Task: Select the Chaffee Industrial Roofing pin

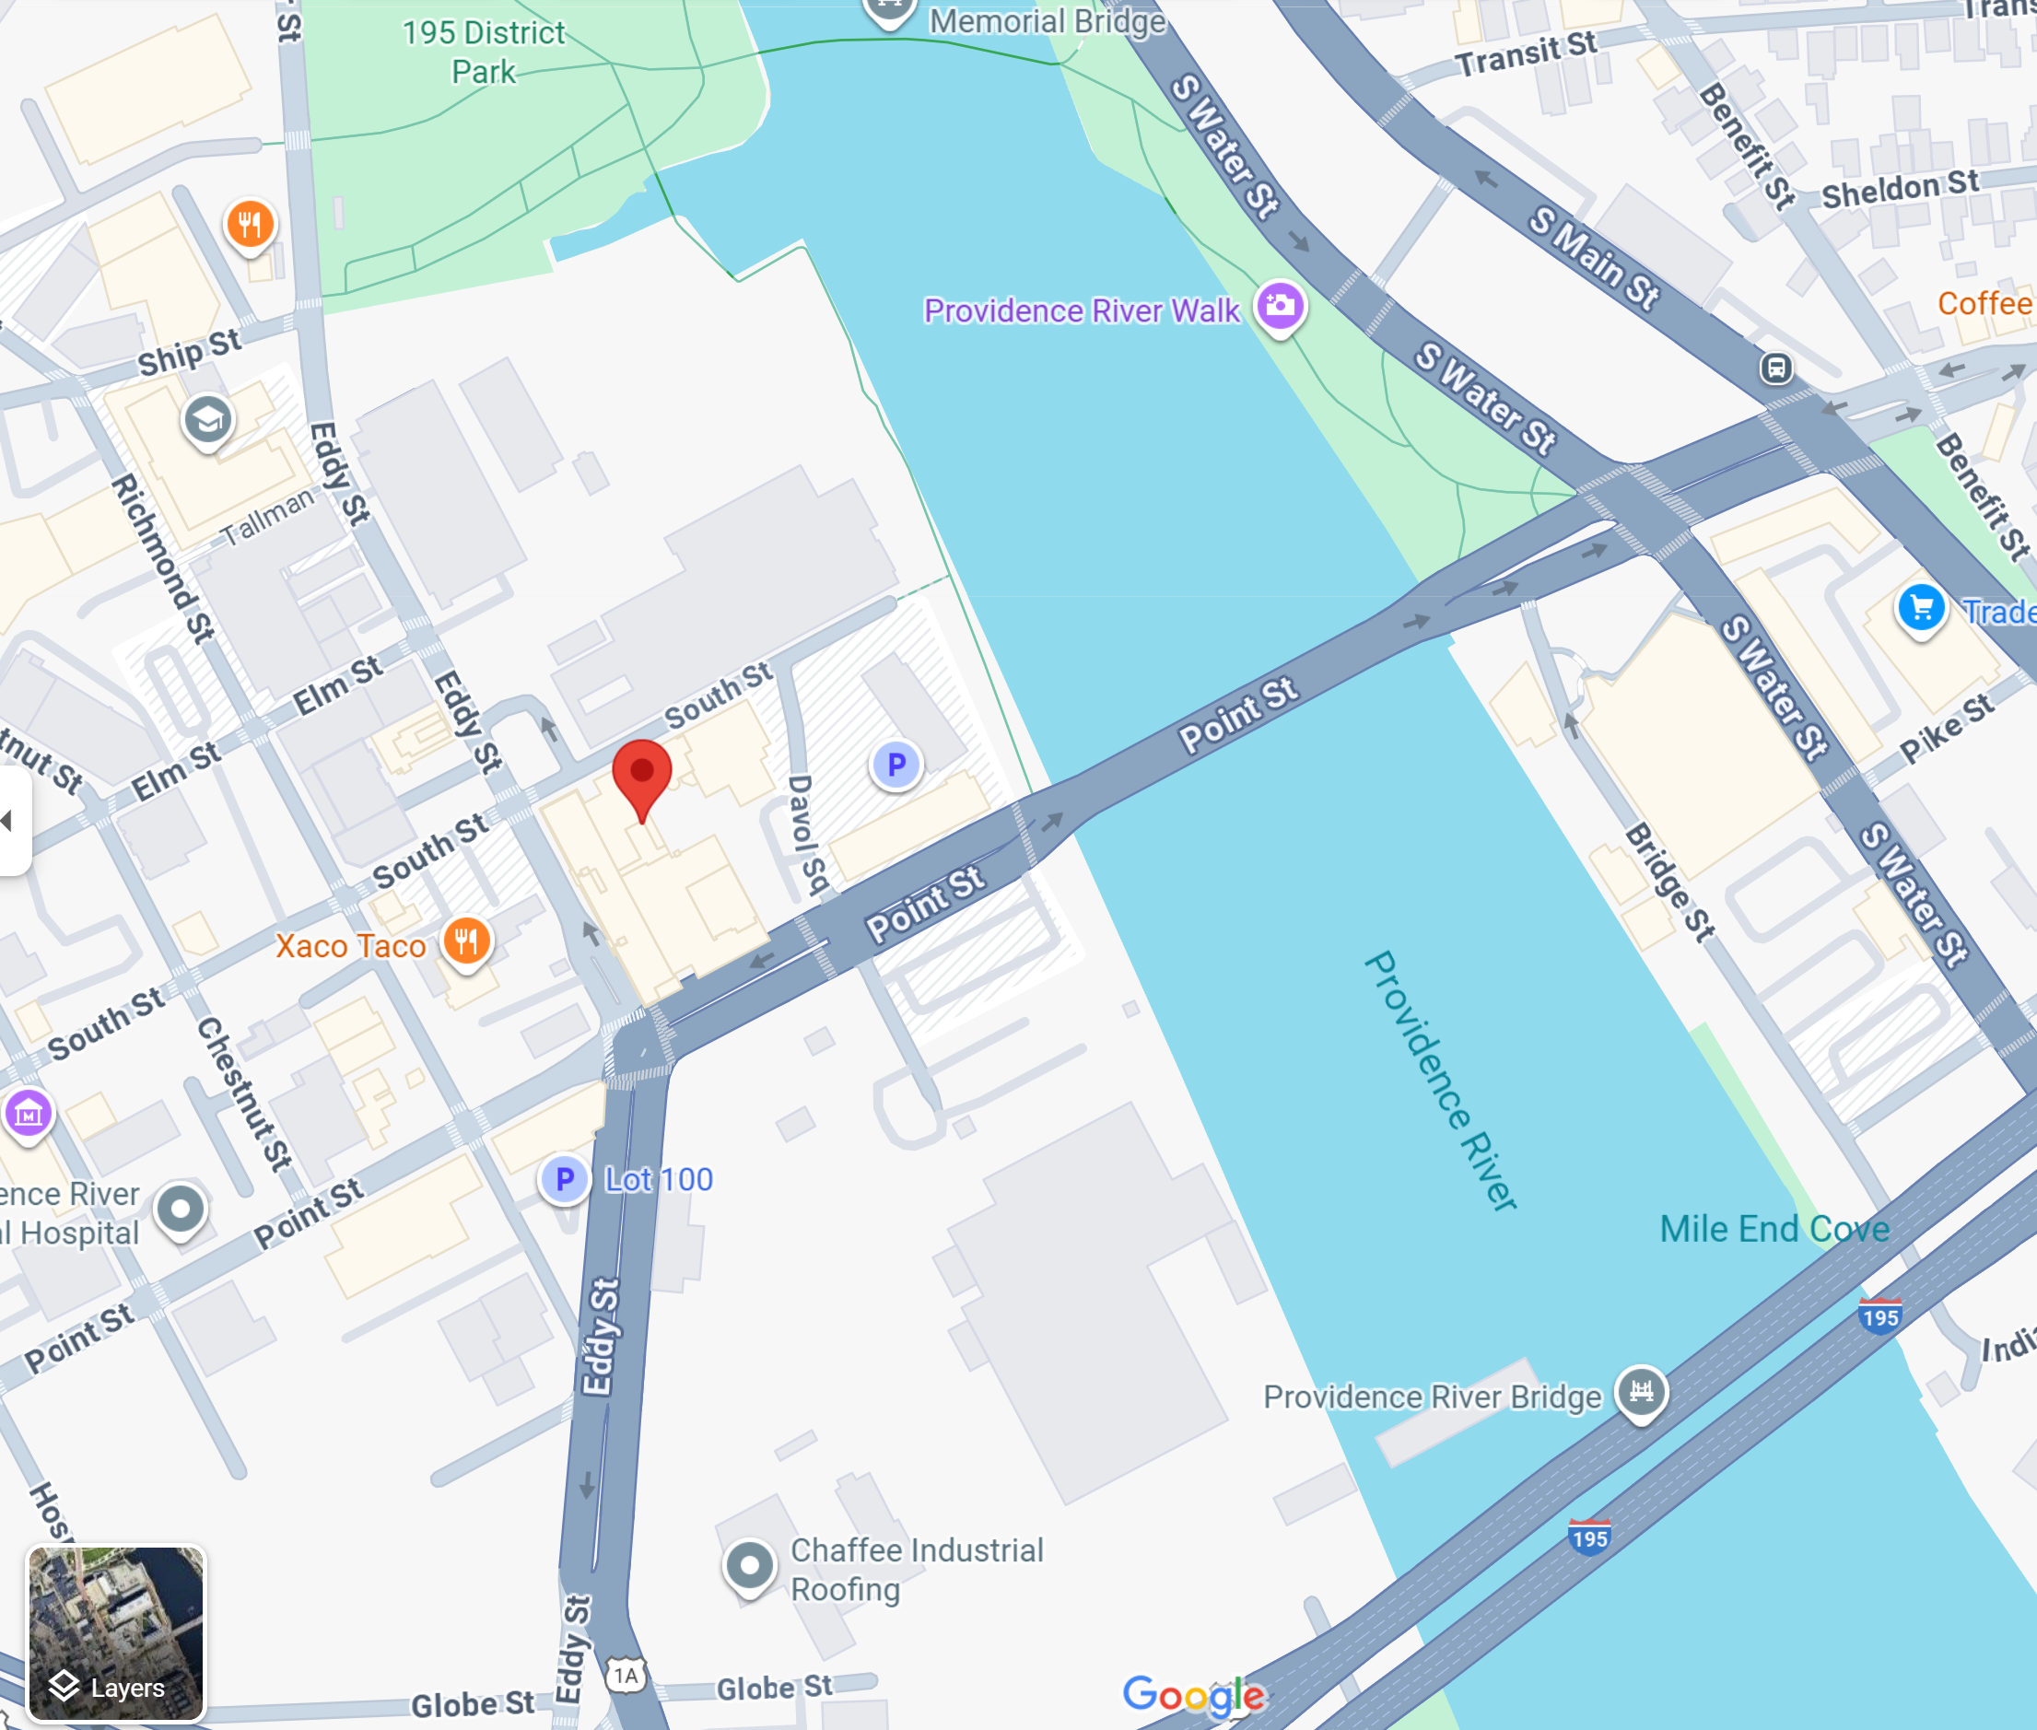Action: [750, 1566]
